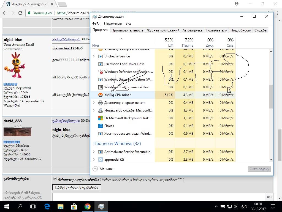The height and width of the screenshot is (212, 282).
Task: Switch to the Производительность tab
Action: [128, 30]
